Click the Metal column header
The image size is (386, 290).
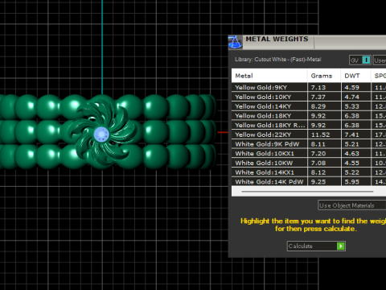269,76
